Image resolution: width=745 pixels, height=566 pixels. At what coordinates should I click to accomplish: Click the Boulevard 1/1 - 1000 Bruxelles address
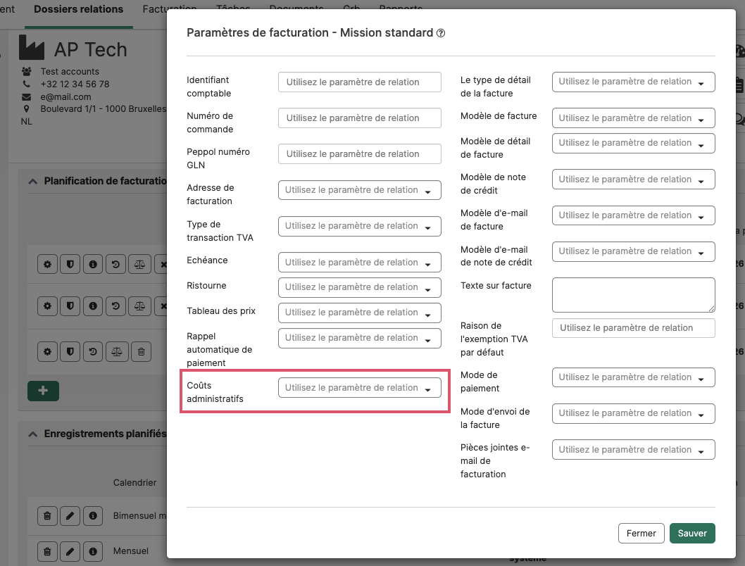click(x=103, y=108)
